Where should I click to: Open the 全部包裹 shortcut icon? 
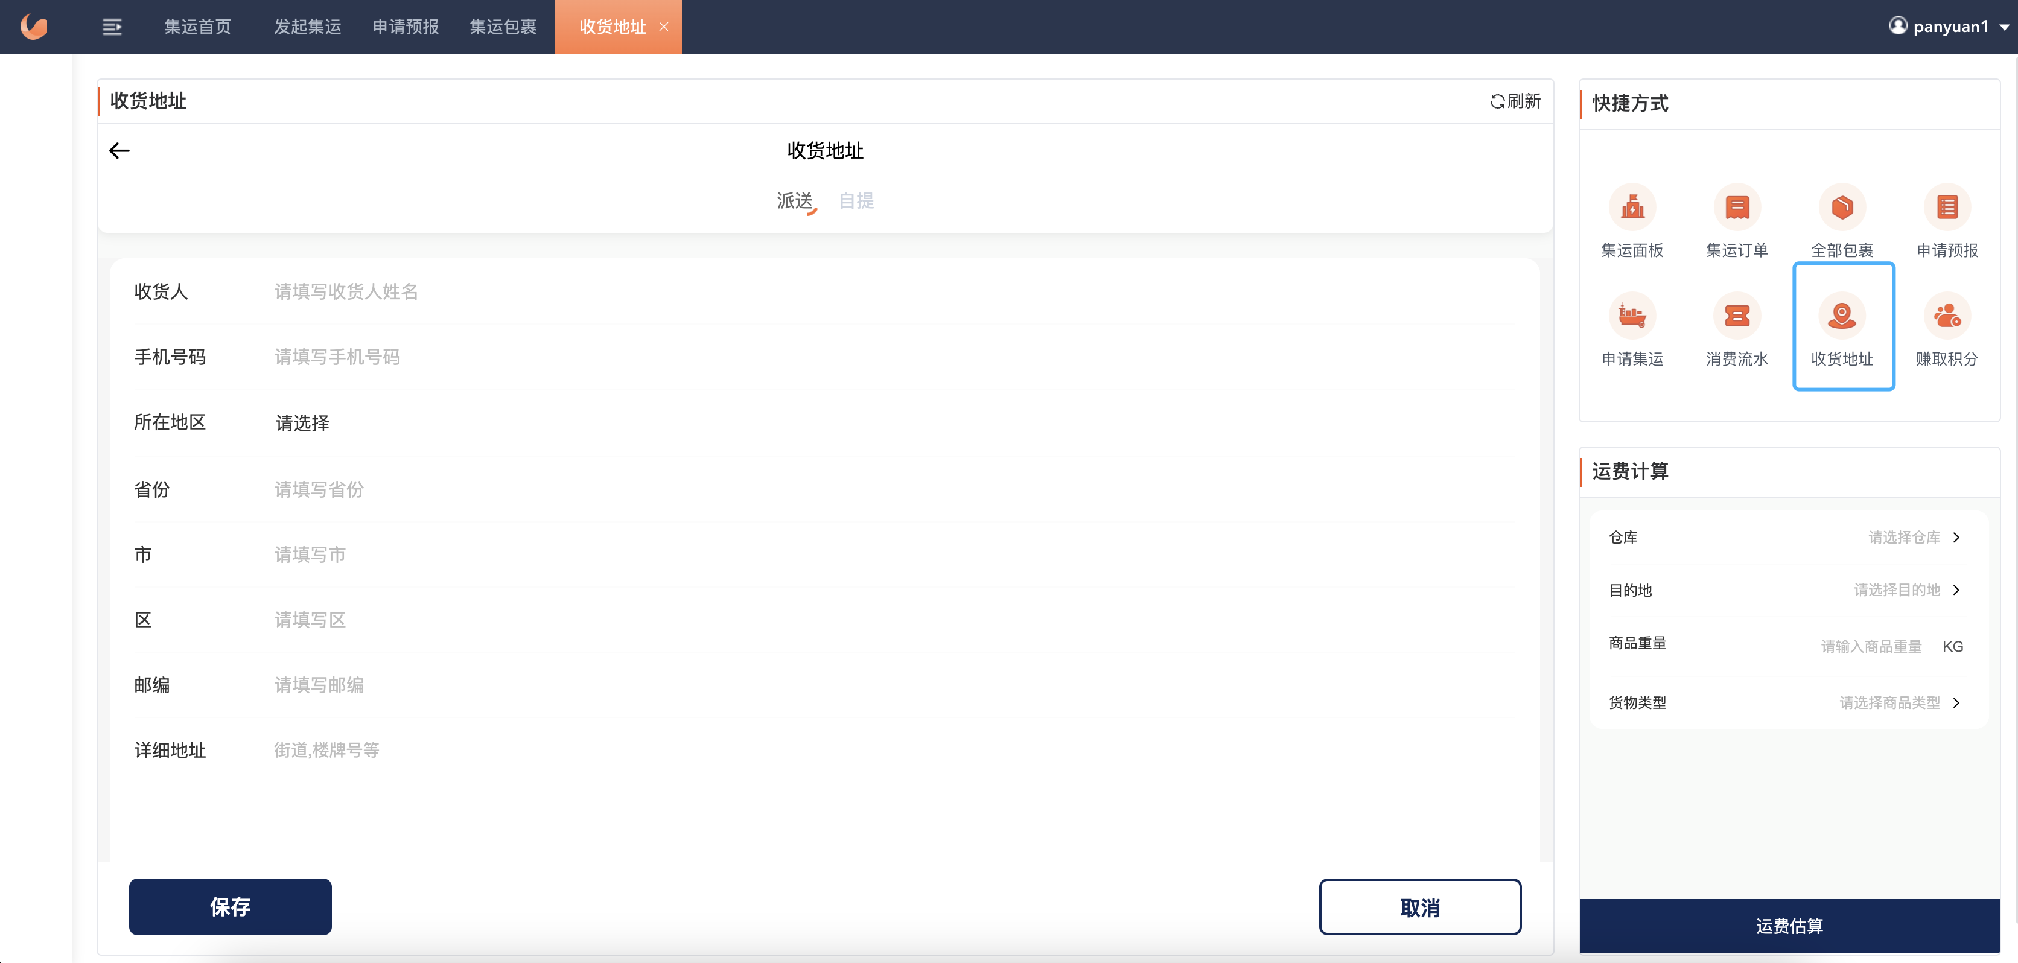click(1842, 208)
